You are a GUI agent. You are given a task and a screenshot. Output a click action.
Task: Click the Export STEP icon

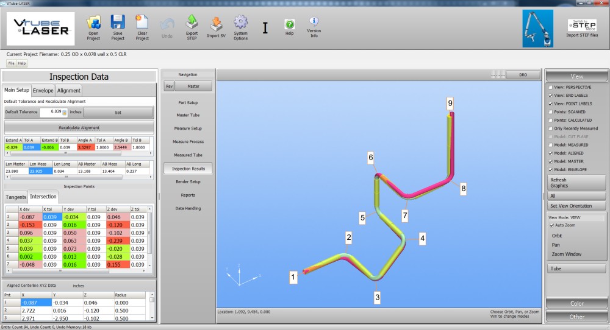(192, 23)
